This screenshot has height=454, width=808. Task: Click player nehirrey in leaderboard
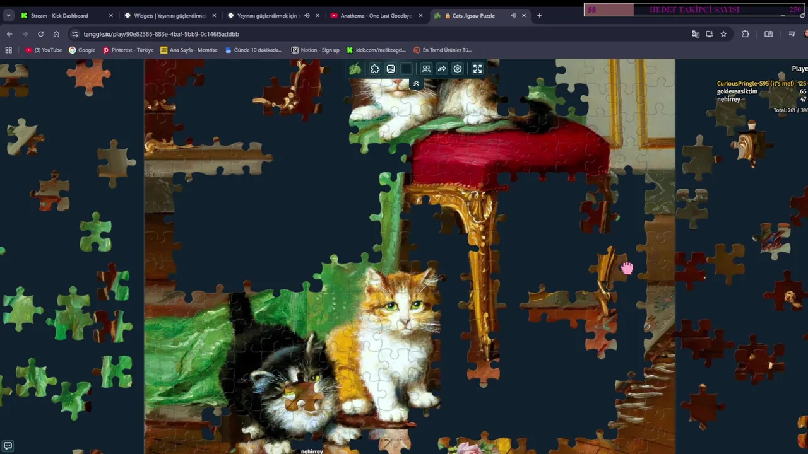(728, 99)
